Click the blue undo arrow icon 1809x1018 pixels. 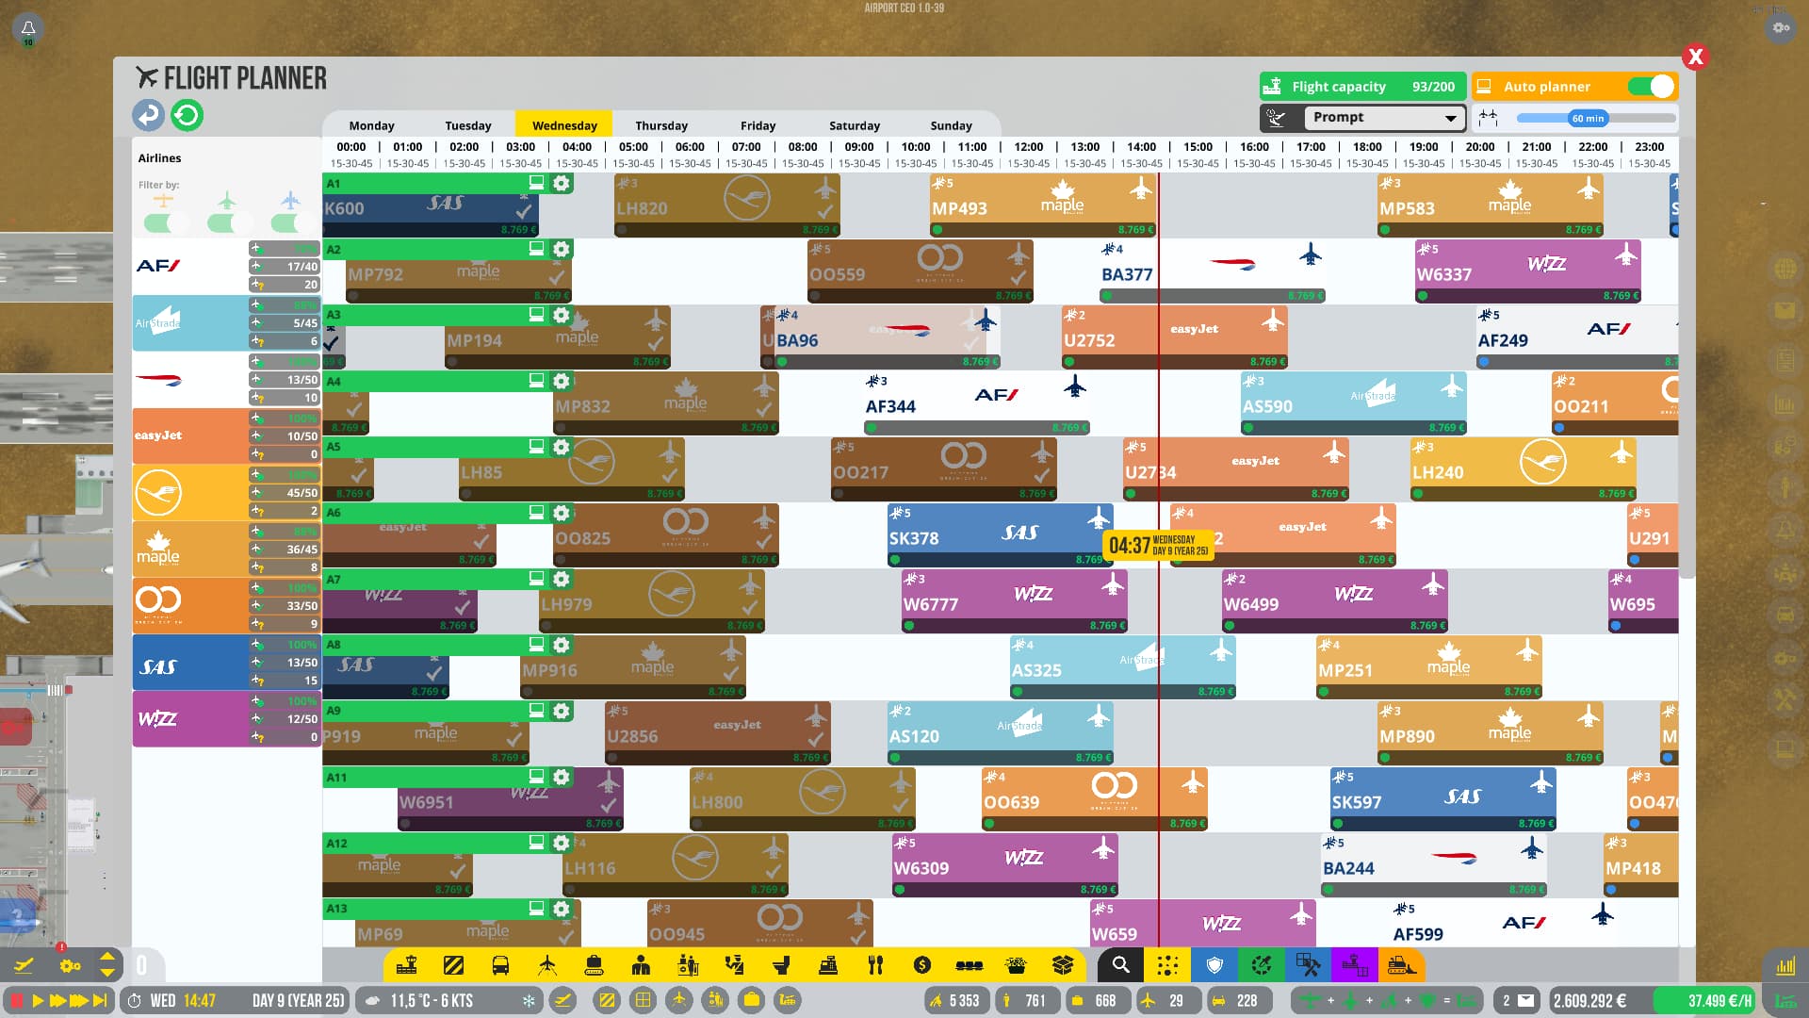point(148,115)
